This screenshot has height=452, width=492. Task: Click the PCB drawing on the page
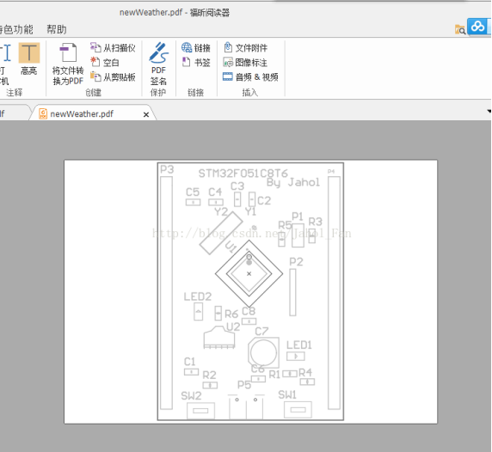point(250,291)
